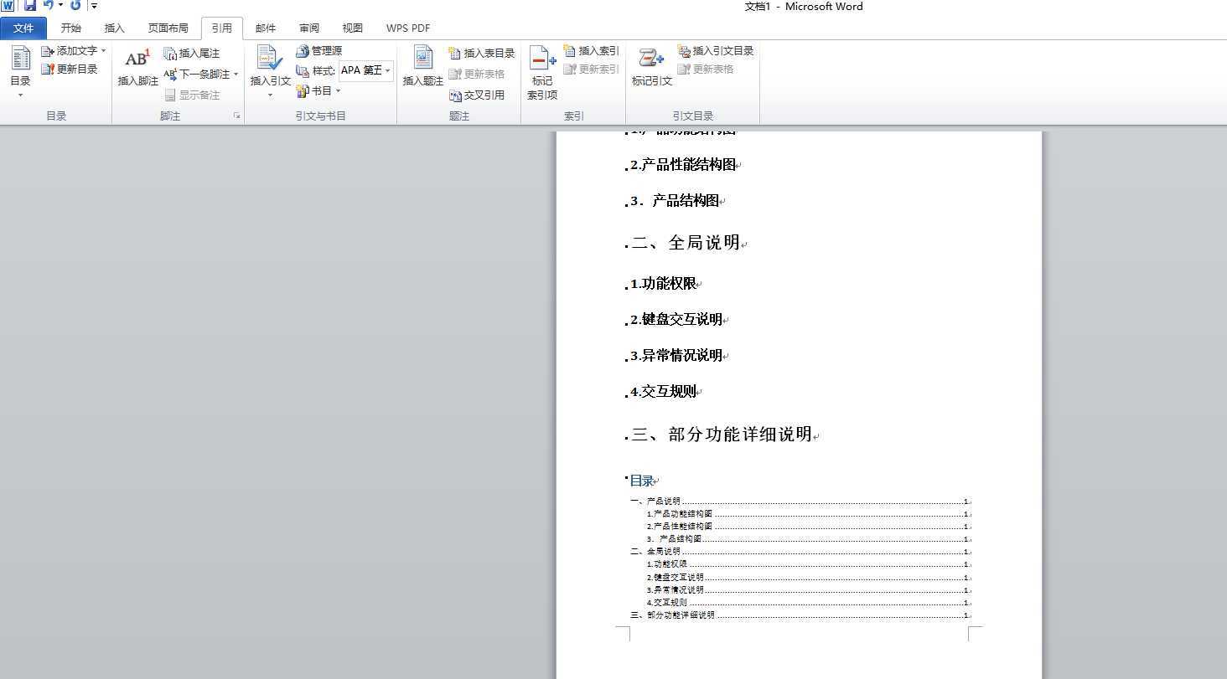This screenshot has height=679, width=1227.
Task: Switch to the 页面布局 tab
Action: [x=168, y=28]
